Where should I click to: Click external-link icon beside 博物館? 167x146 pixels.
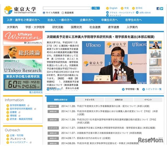click(20, 116)
